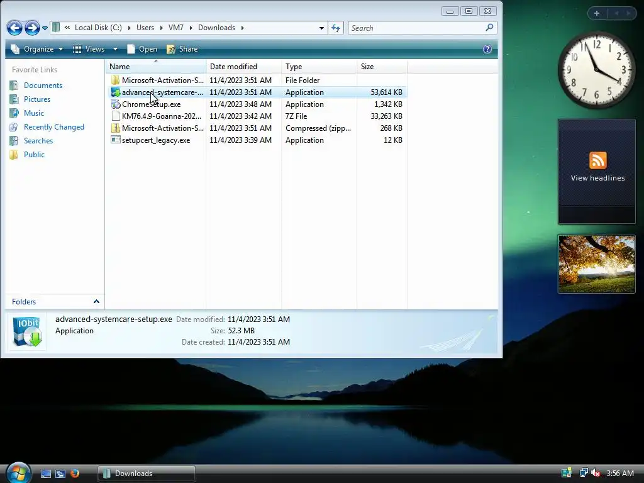Launch Firefox from quick launch
The height and width of the screenshot is (483, 644).
tap(75, 474)
